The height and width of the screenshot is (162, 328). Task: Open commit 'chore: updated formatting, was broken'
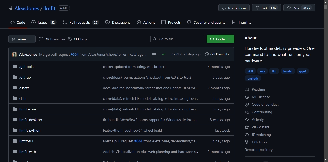click(x=134, y=67)
